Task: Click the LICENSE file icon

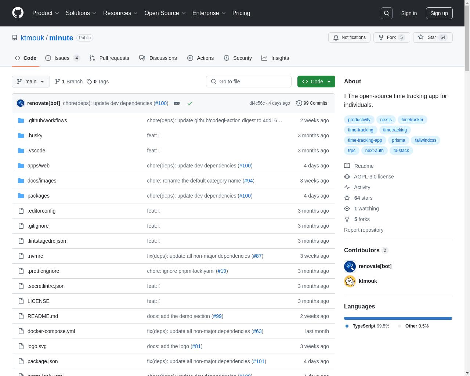Action: click(x=21, y=301)
